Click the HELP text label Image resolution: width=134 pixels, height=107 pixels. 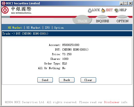point(123,10)
